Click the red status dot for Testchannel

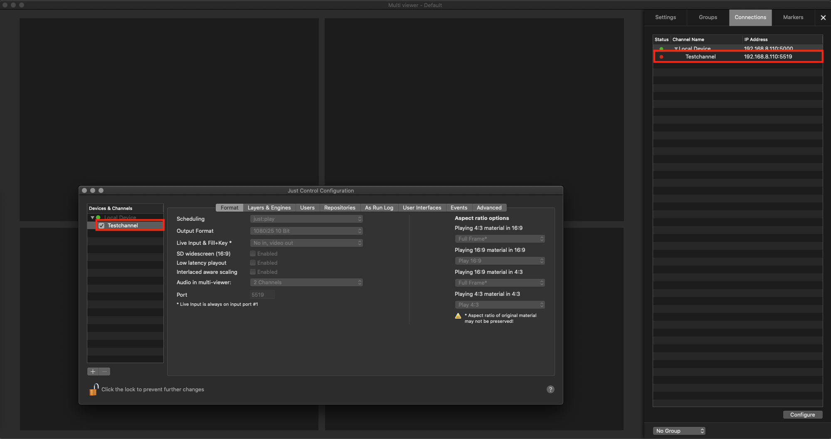(x=661, y=57)
